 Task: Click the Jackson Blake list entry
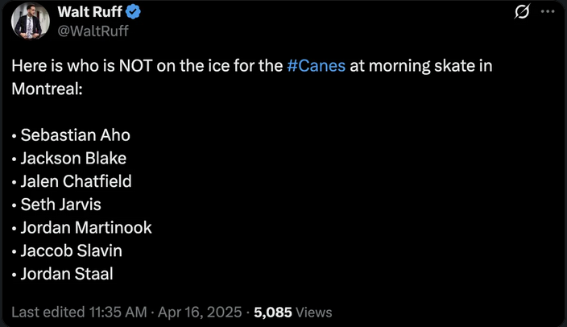[73, 158]
